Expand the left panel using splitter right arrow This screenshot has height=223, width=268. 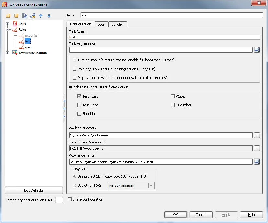coord(64,117)
